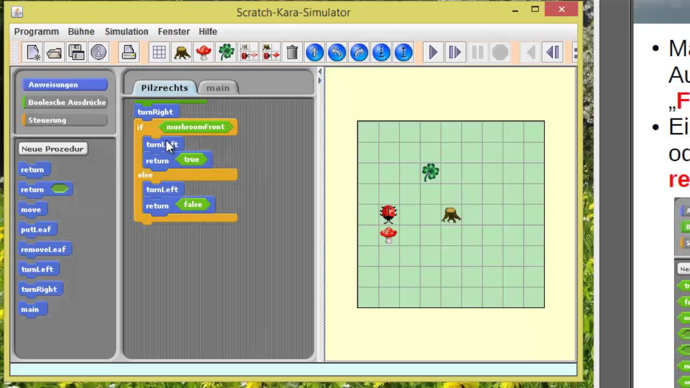Click the panel divider collapse arrows
690x388 pixels.
(x=320, y=76)
